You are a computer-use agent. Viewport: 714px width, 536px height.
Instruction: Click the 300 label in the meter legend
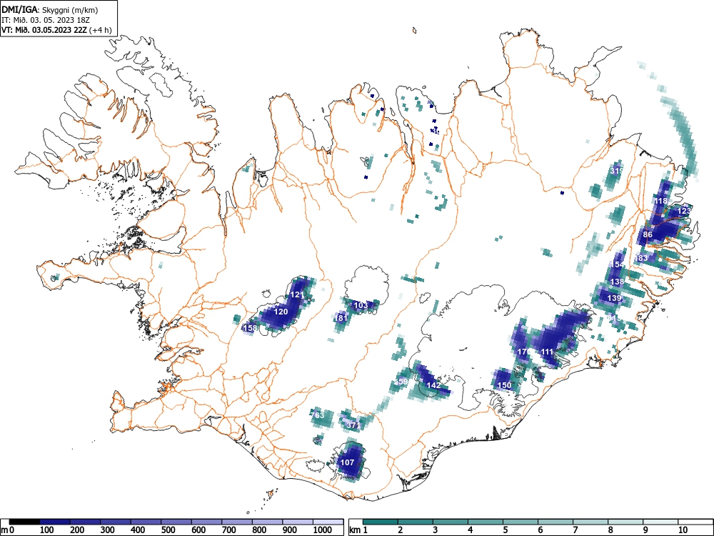[108, 530]
